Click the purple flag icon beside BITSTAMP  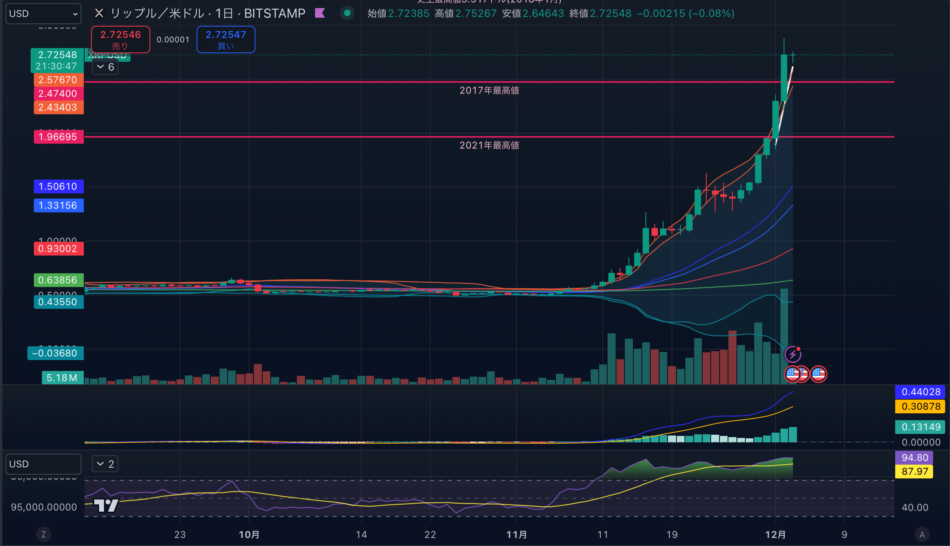tap(320, 13)
